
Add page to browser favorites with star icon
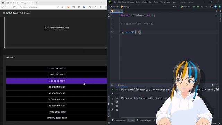click(95, 7)
